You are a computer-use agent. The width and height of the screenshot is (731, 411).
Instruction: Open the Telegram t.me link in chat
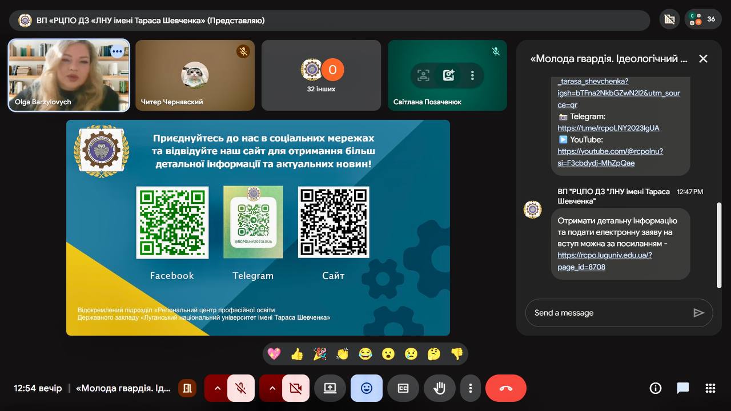[608, 128]
